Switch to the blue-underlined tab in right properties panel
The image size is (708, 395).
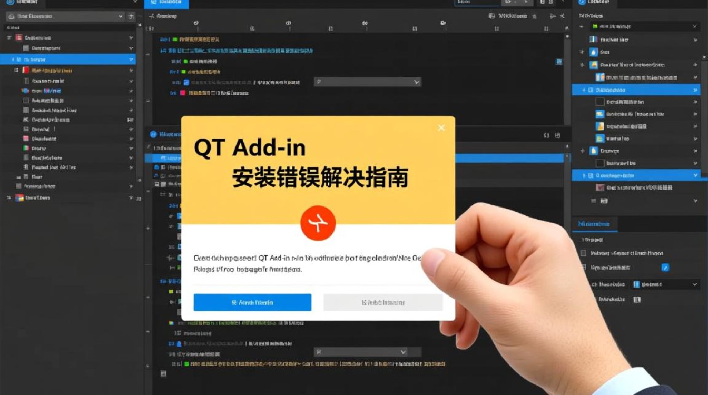pyautogui.click(x=595, y=224)
